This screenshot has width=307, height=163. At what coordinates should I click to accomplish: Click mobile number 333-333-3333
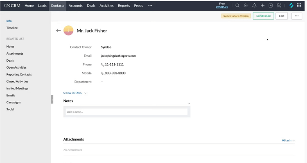(115, 73)
